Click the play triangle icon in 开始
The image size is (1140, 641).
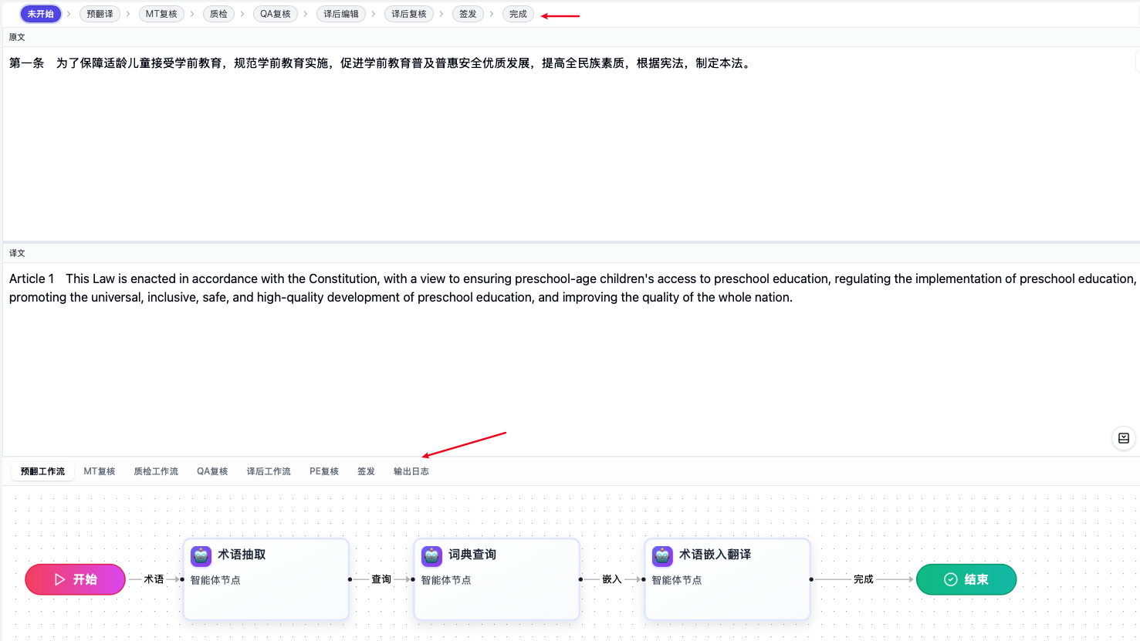[x=59, y=579]
